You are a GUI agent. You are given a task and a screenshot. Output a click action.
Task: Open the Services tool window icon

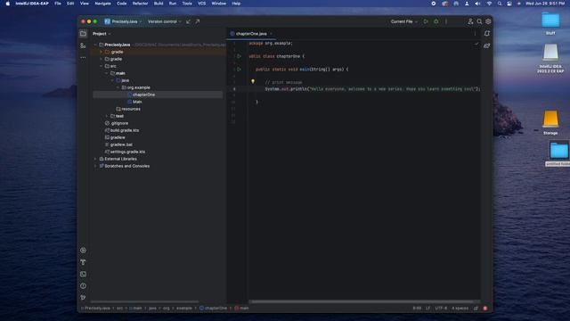pos(83,251)
